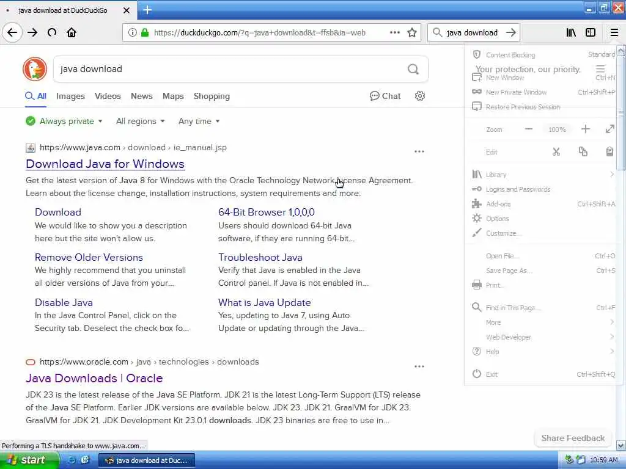Toggle the sidebar toolbar icon
Screen dimensions: 626x469
(x=591, y=33)
